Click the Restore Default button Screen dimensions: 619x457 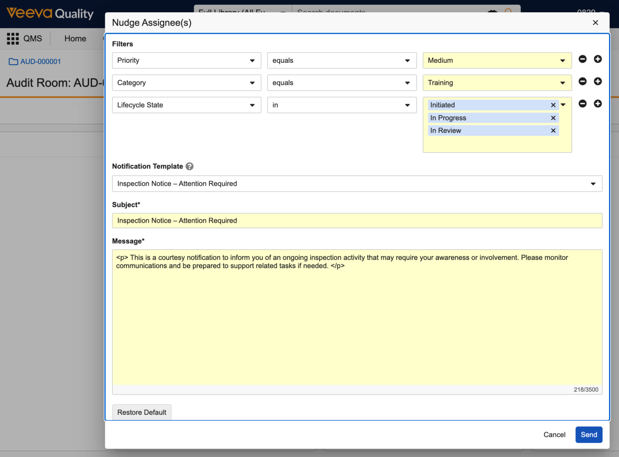pyautogui.click(x=142, y=412)
